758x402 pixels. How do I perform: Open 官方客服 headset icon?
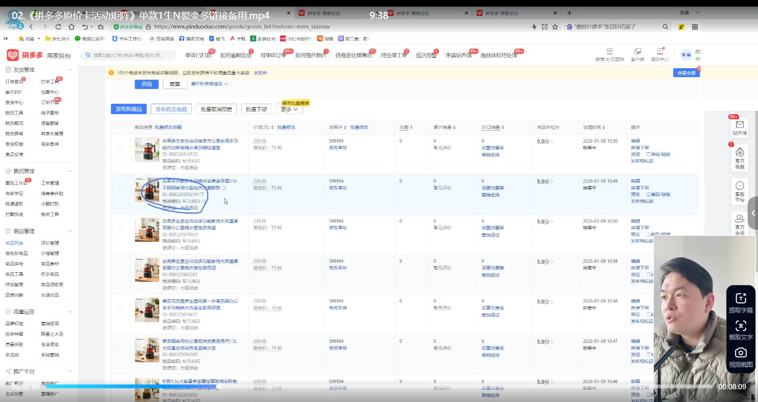tap(740, 152)
